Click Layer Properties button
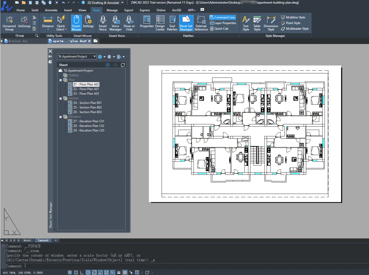The image size is (369, 275). coord(223,23)
